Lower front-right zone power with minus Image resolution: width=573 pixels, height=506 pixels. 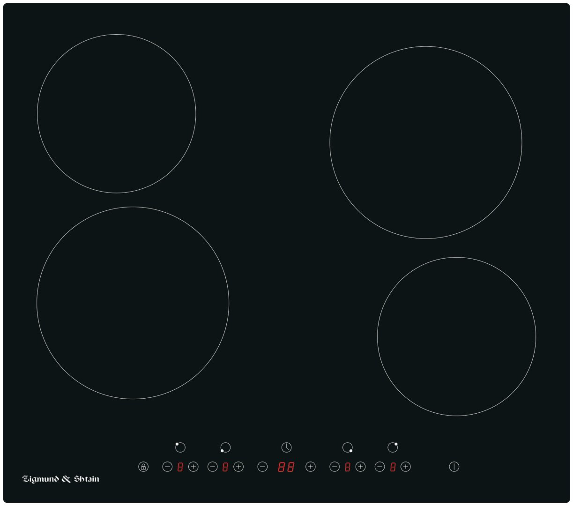(334, 467)
